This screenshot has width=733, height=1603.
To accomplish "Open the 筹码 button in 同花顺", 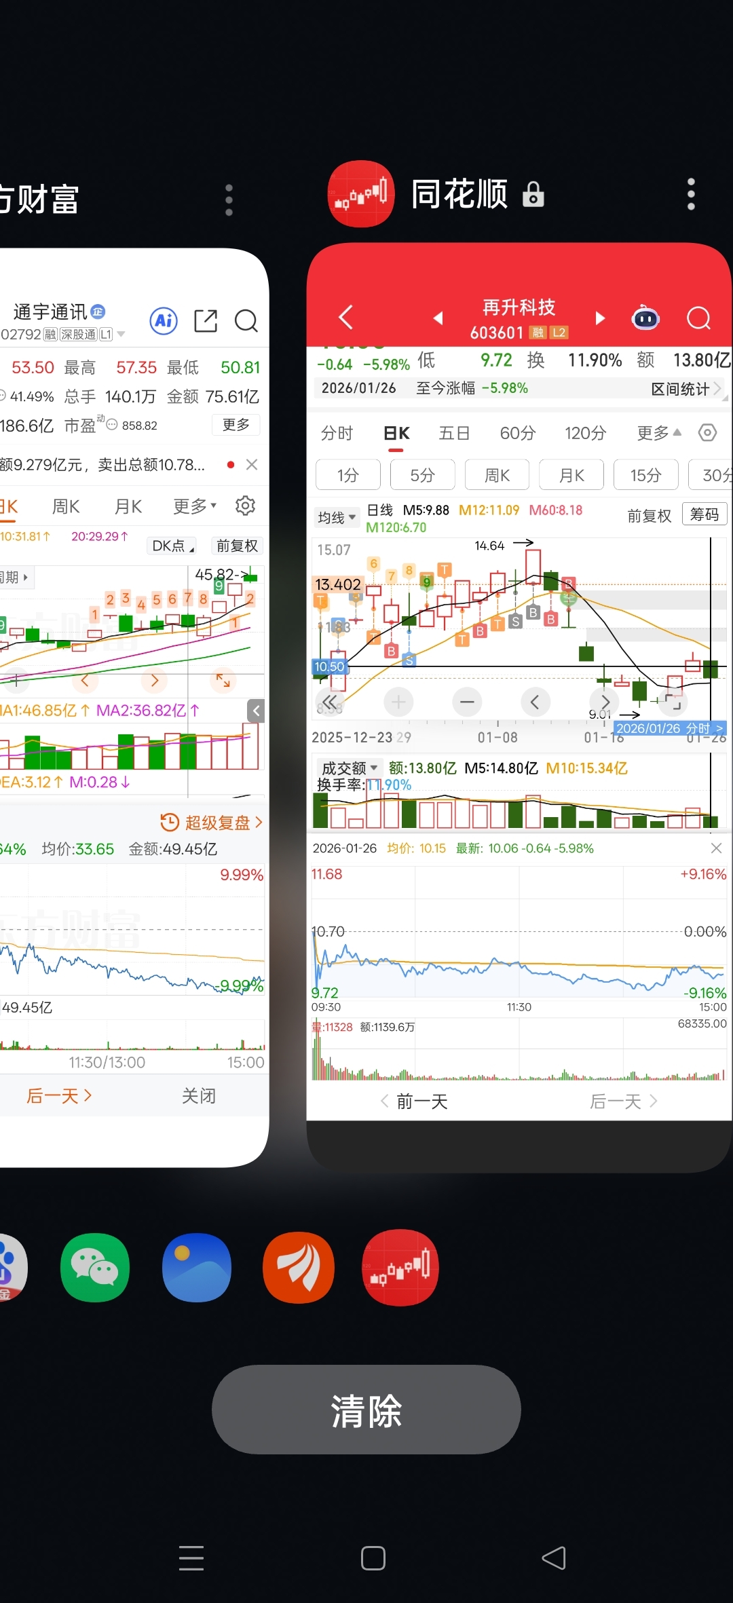I will (704, 514).
